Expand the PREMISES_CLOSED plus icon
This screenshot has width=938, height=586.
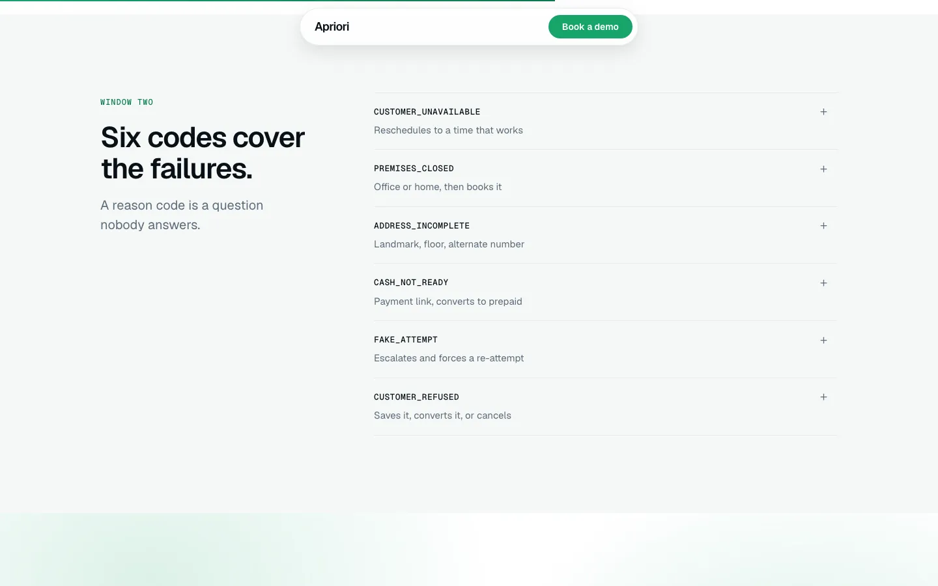823,169
